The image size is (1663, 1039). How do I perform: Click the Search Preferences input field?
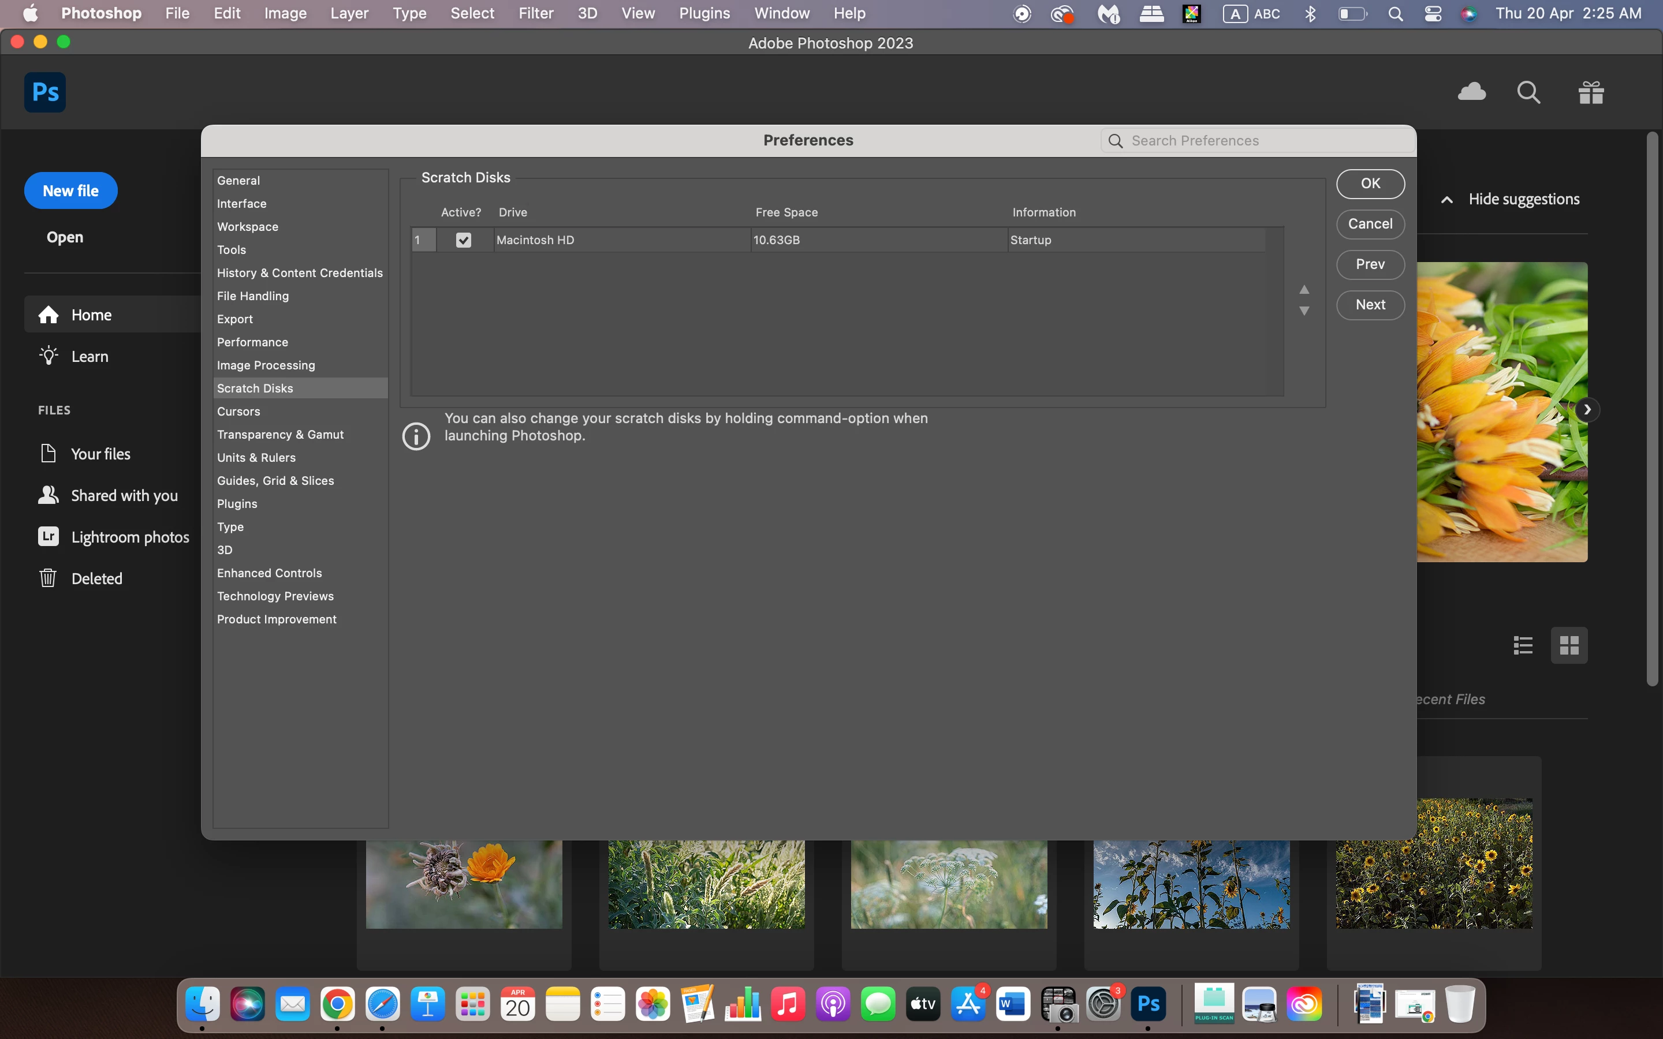pyautogui.click(x=1265, y=141)
